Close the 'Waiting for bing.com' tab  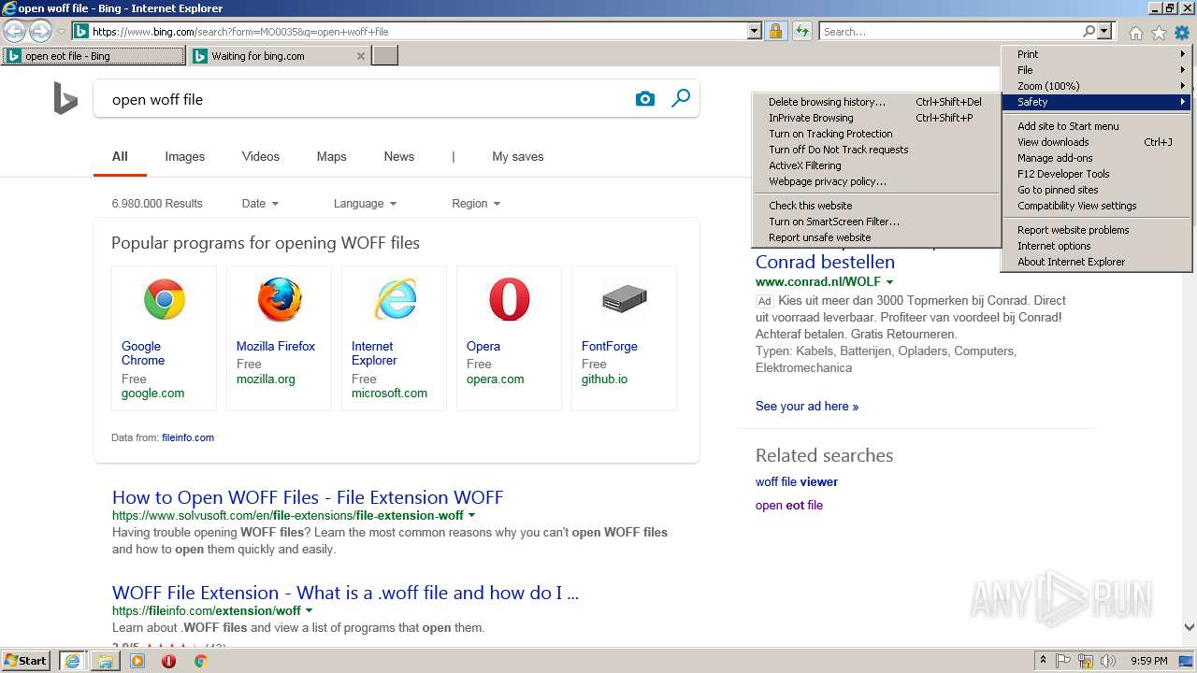pyautogui.click(x=361, y=56)
